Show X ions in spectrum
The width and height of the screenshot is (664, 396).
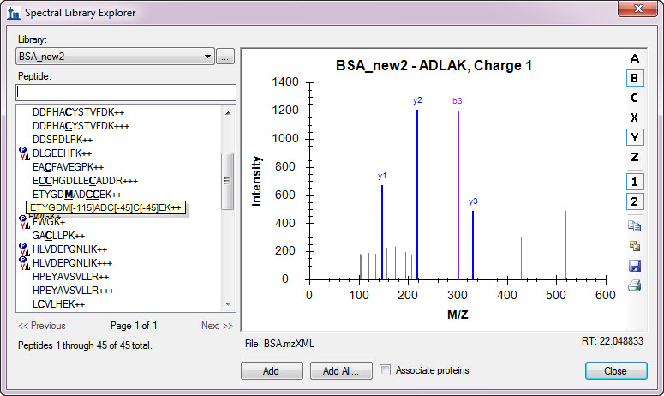[x=634, y=117]
